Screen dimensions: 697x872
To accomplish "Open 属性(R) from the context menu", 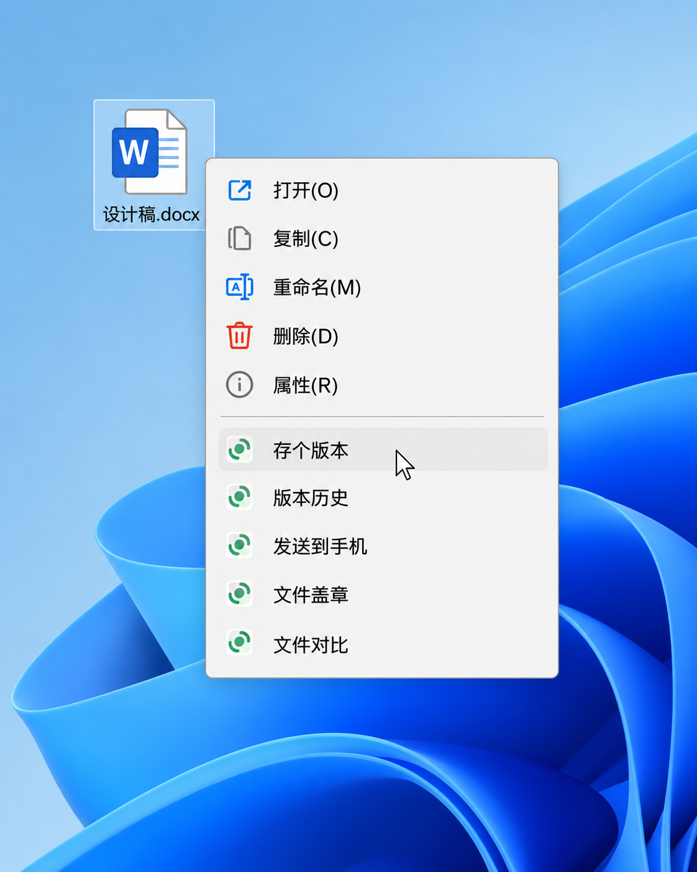I will point(383,385).
